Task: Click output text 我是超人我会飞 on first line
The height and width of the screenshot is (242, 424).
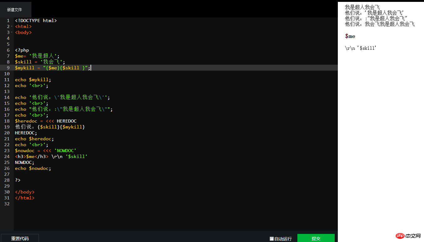Action: point(362,7)
